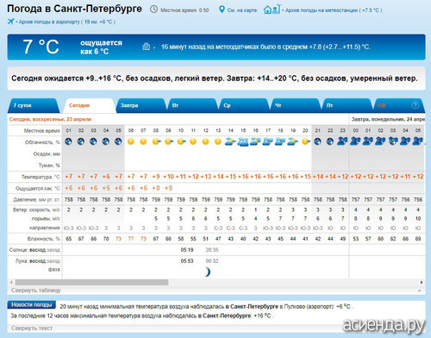Click the map pin location icon
This screenshot has width=431, height=338.
[222, 9]
